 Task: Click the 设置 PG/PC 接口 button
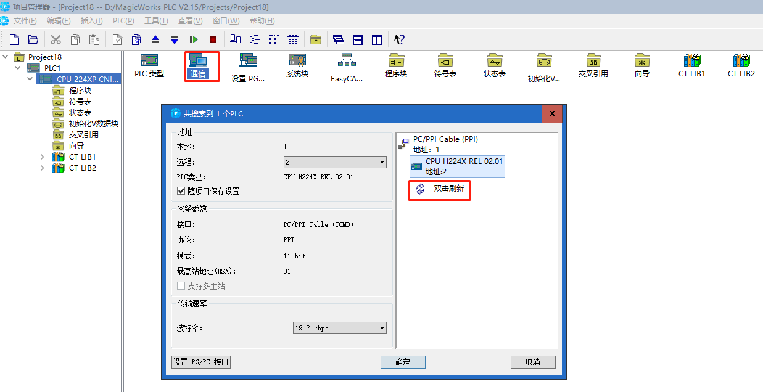coord(201,362)
